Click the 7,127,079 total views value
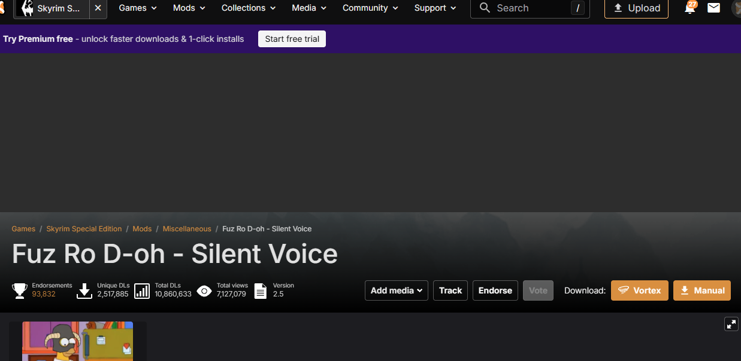 click(231, 294)
